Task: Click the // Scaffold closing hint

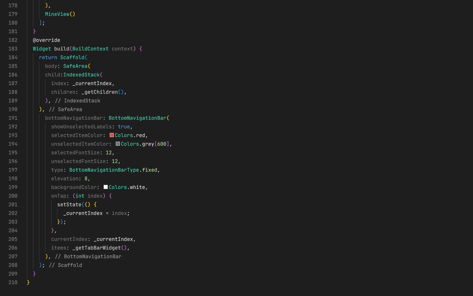Action: pyautogui.click(x=66, y=265)
